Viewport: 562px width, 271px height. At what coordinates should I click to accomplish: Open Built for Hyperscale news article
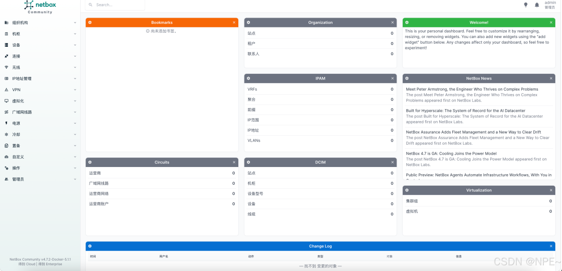(466, 111)
